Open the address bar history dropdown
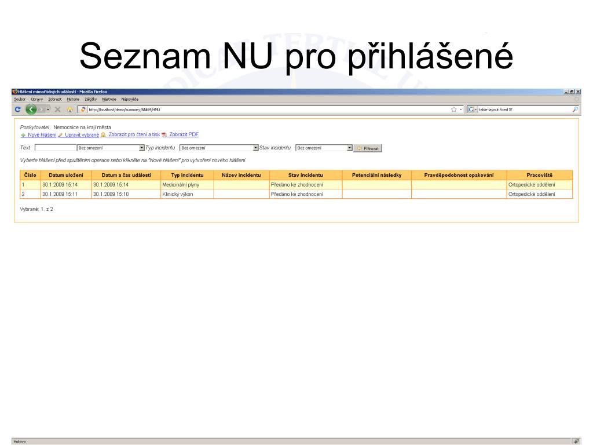Viewport: 593px width, 445px height. click(460, 110)
